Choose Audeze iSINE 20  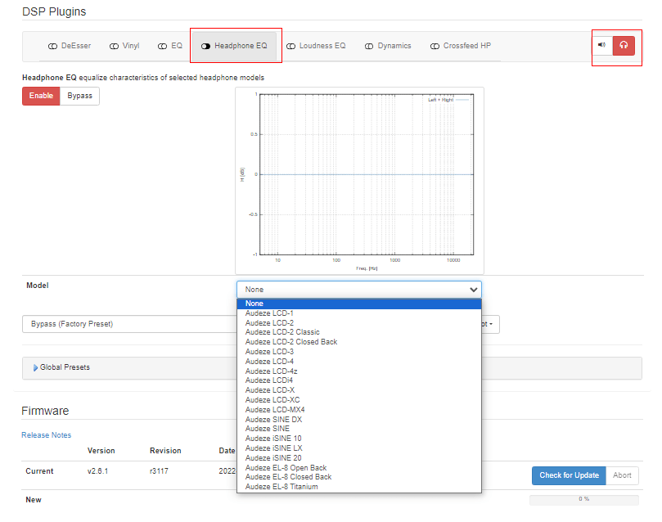pyautogui.click(x=359, y=458)
